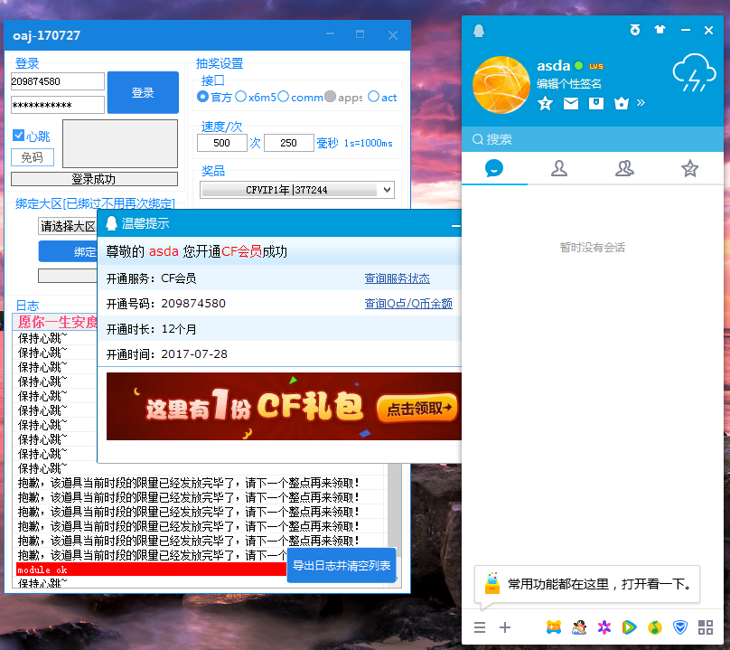
Task: Open the application manager grid icon
Action: coord(706,627)
